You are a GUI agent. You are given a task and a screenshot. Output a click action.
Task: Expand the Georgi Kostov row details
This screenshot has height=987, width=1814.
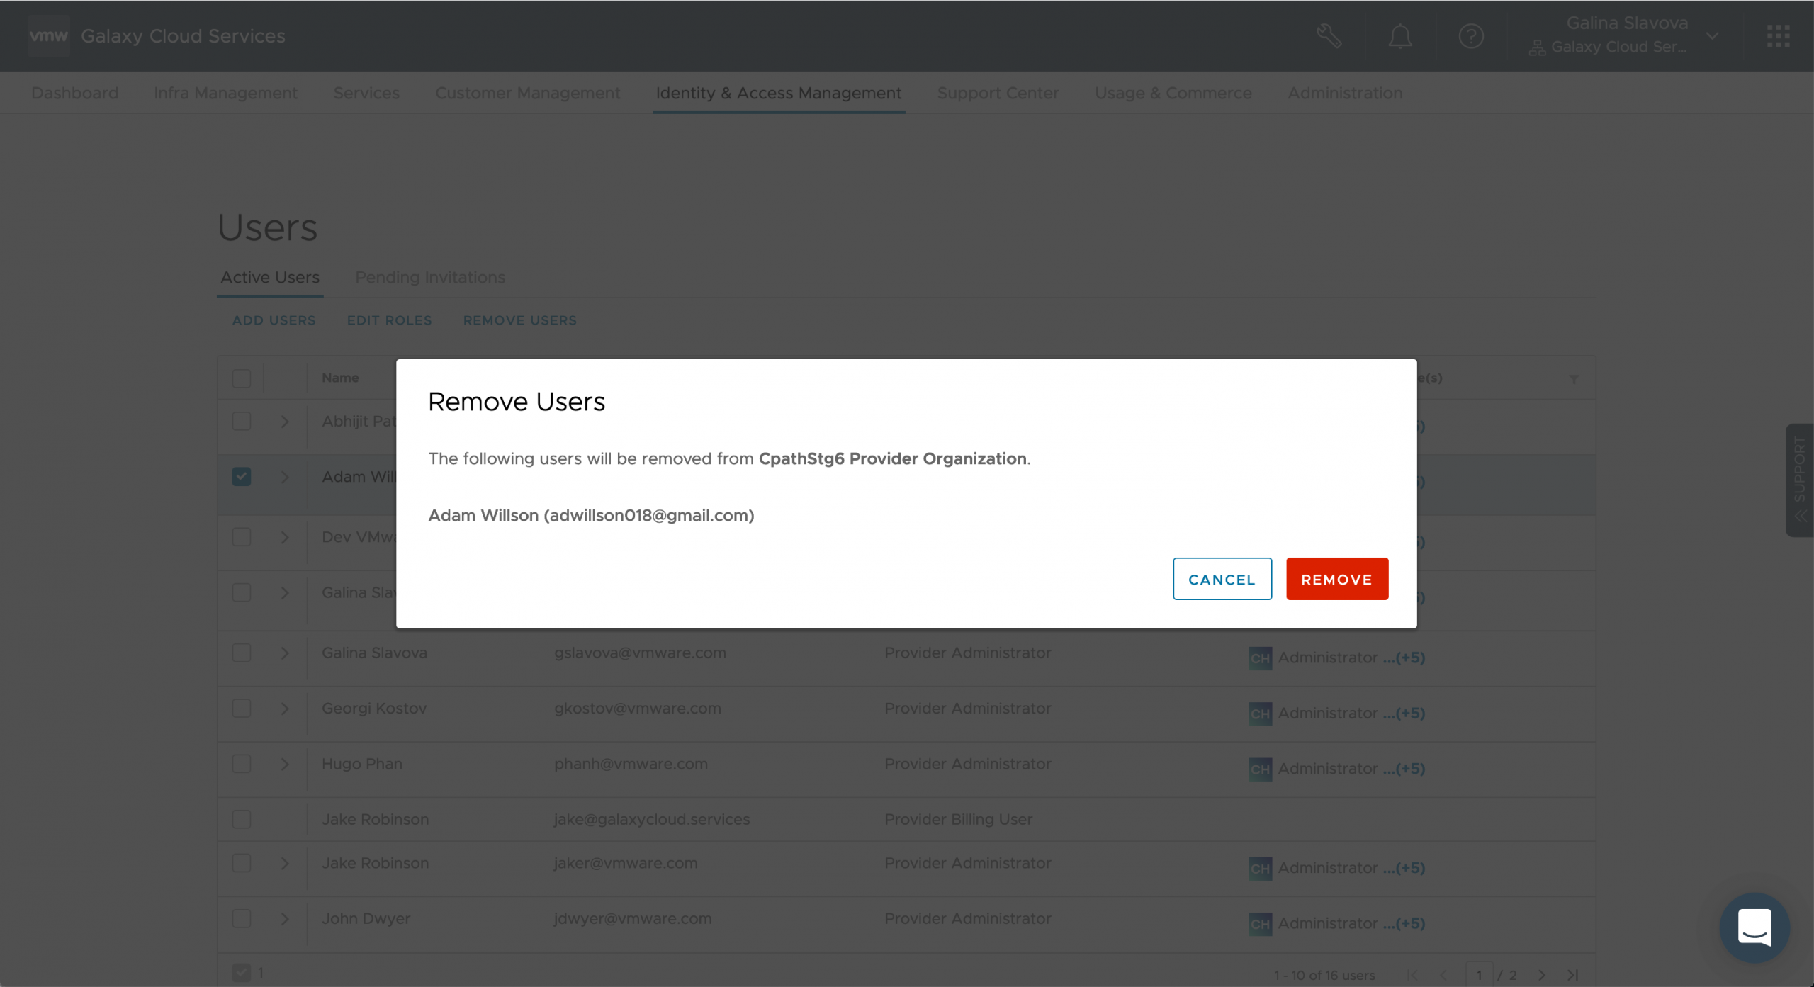pos(285,709)
